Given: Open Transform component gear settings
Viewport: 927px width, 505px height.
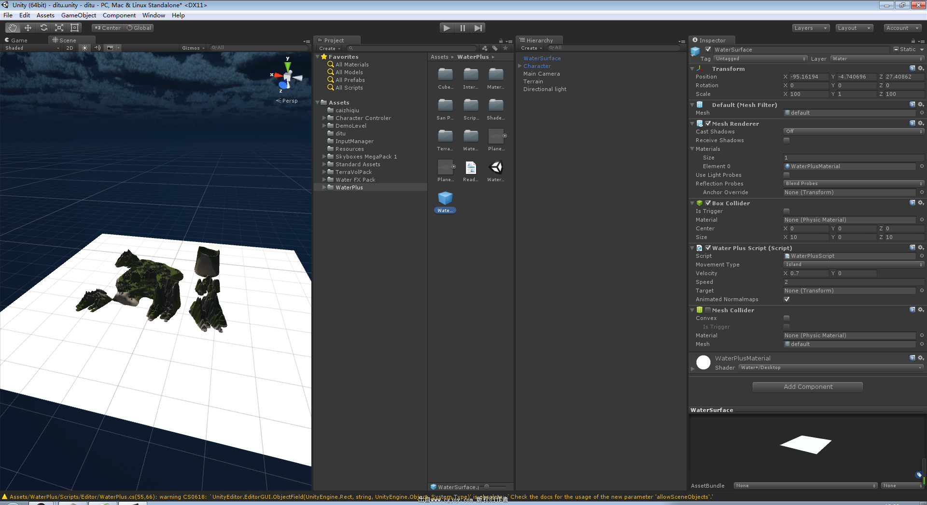Looking at the screenshot, I should coord(921,68).
